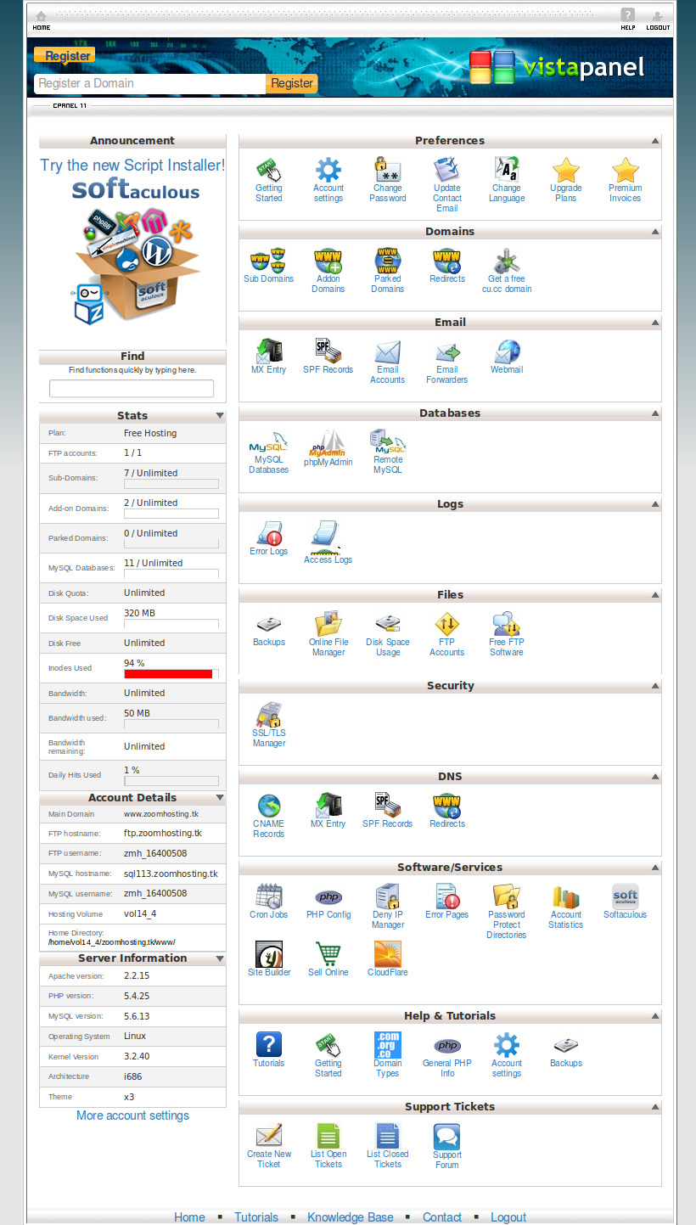Collapse the DNS section
696x1225 pixels.
[655, 777]
